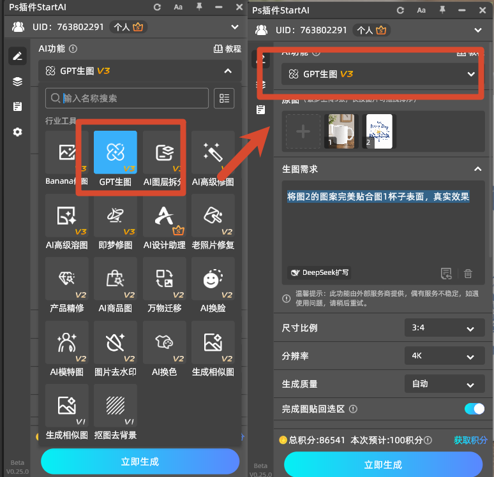Select source image thumbnail 1 mug

pyautogui.click(x=341, y=131)
